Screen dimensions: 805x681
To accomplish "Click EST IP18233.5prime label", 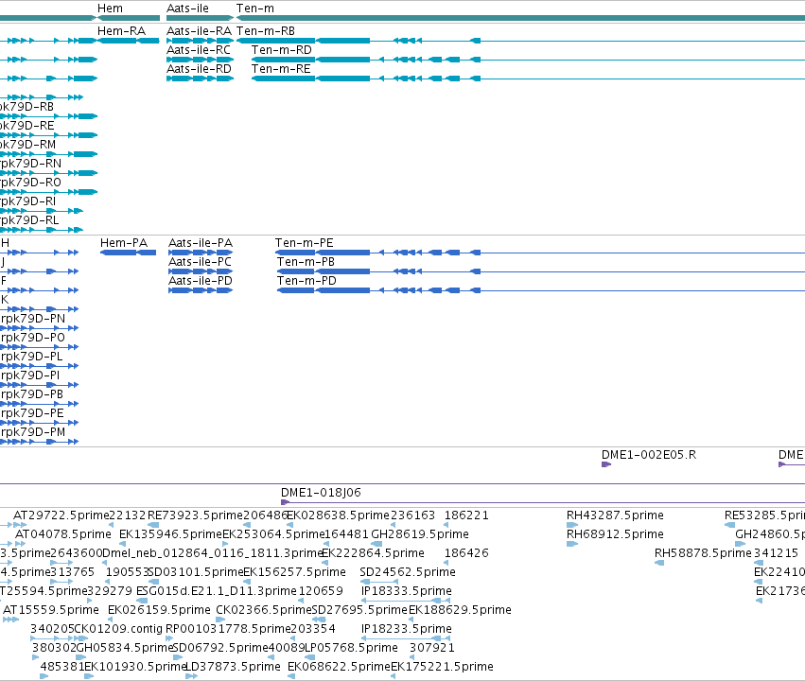I will click(407, 629).
